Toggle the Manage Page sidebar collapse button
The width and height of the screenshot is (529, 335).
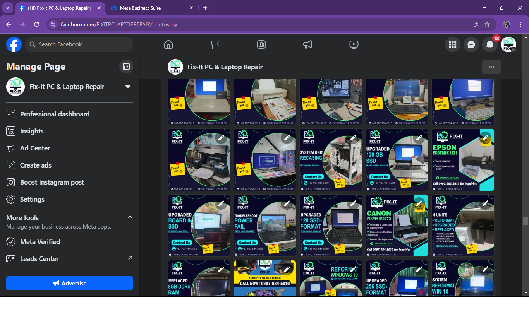[x=126, y=67]
